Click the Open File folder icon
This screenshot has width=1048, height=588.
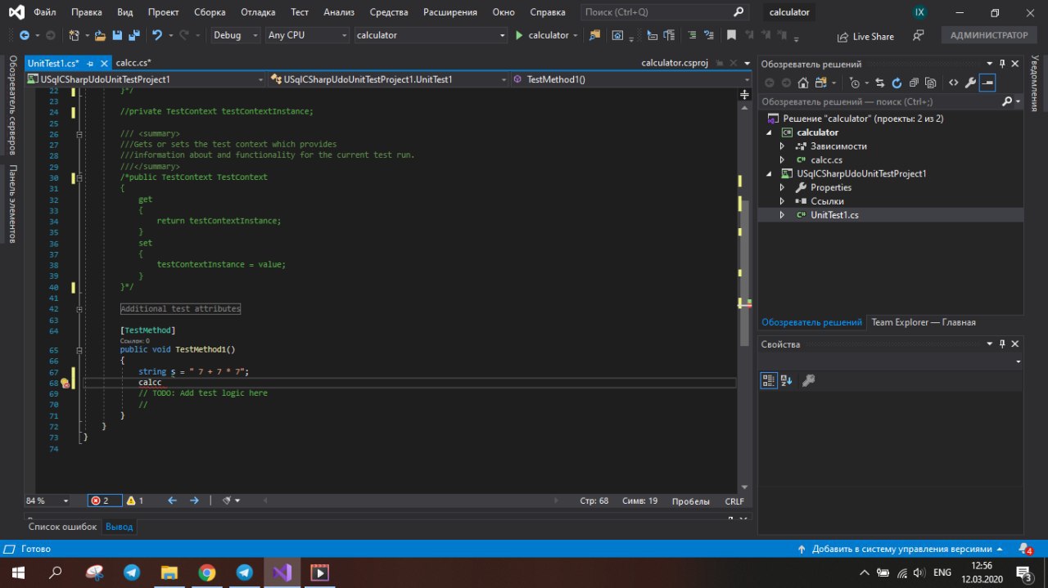pyautogui.click(x=100, y=36)
